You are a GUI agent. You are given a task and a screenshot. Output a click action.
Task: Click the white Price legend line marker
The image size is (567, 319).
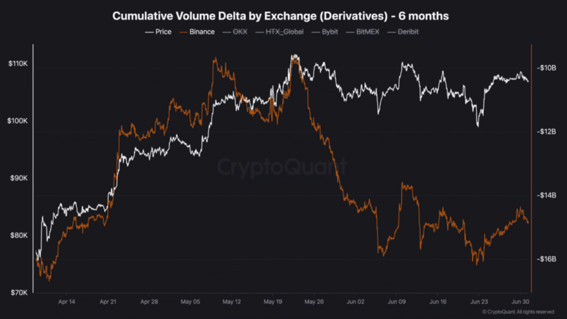click(148, 32)
